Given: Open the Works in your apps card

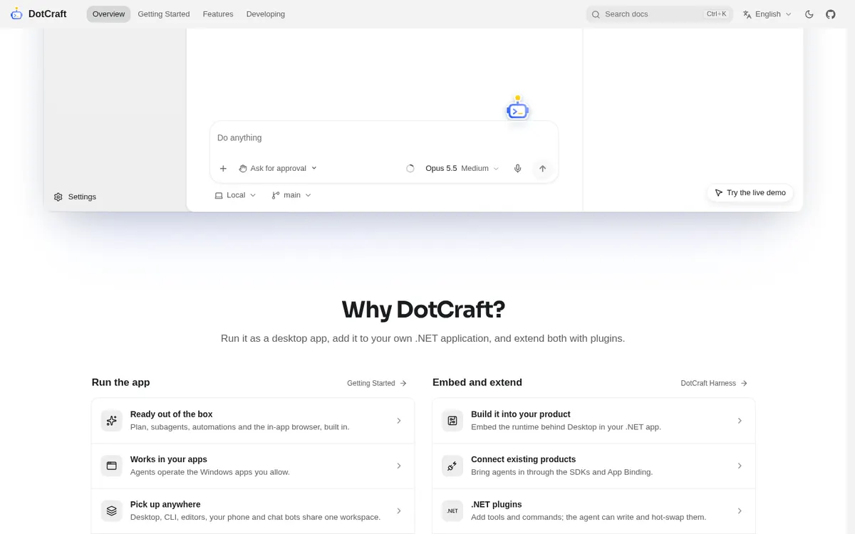Looking at the screenshot, I should coord(253,466).
